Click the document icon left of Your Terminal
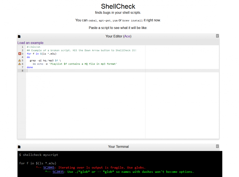Screen dimensions: 239x177 [19, 147]
